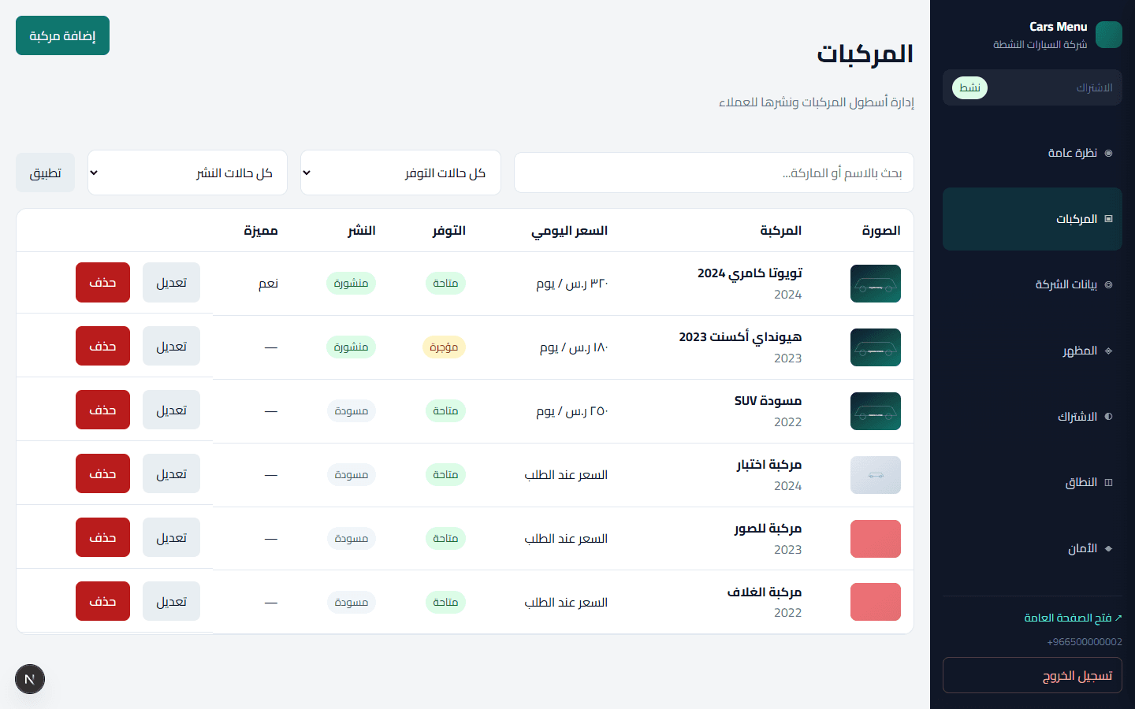
Task: Open كل حالات التوفر dropdown
Action: pos(400,173)
